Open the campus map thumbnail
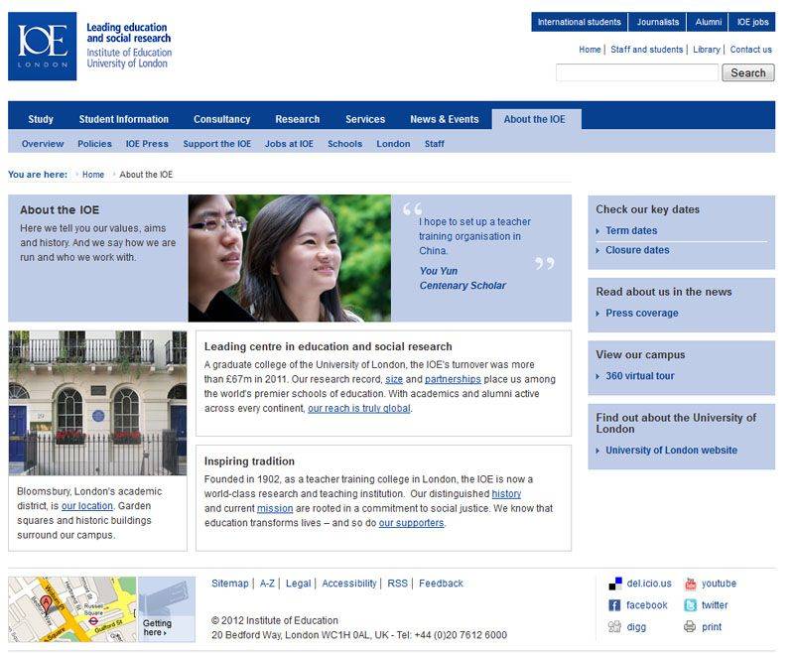Image resolution: width=794 pixels, height=653 pixels. pyautogui.click(x=72, y=609)
